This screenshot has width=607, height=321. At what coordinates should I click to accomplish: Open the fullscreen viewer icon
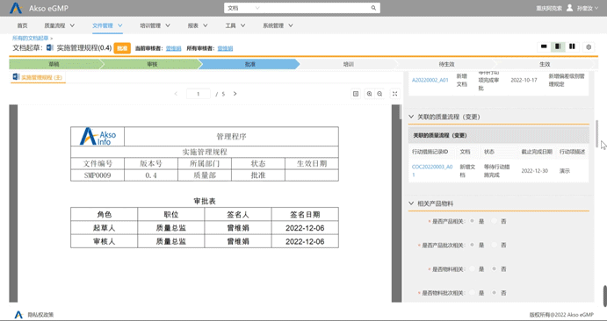point(394,94)
